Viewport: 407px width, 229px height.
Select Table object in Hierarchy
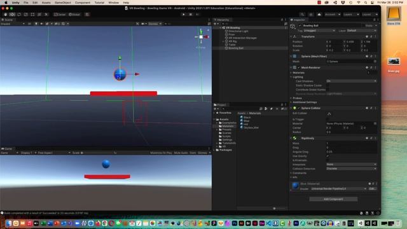pos(231,45)
